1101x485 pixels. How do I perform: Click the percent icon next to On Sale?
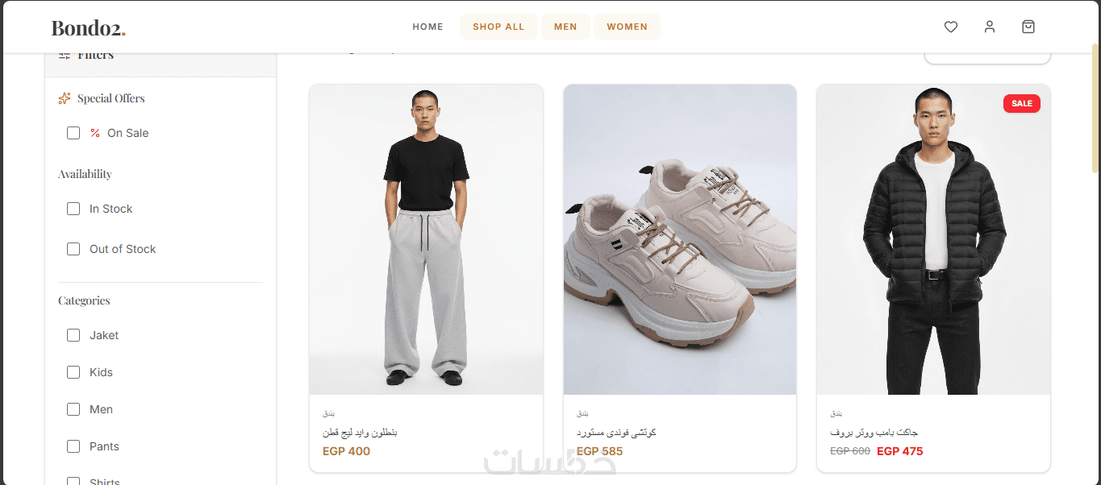point(95,133)
